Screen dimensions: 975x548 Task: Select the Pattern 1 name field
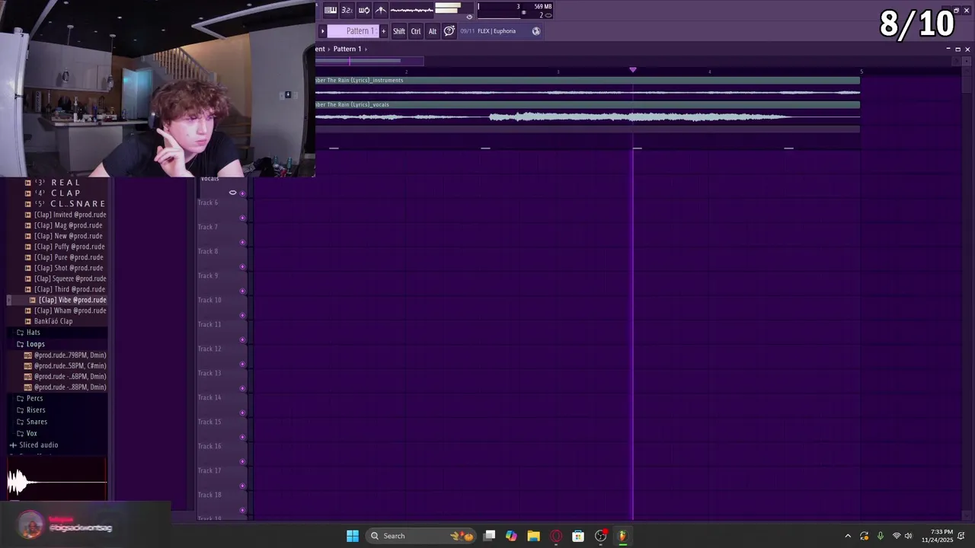[353, 31]
